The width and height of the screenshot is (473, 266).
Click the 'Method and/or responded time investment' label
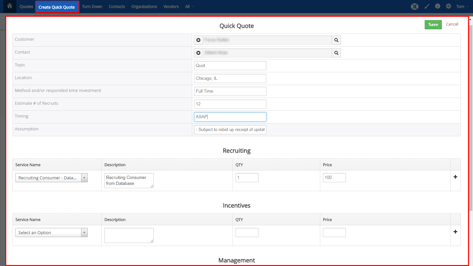tap(58, 91)
